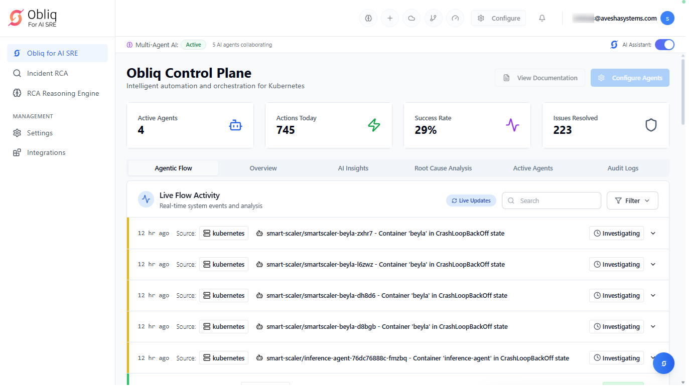Expand the smartscaler-beyla-zxhr7 event row
This screenshot has height=391, width=689.
click(653, 233)
